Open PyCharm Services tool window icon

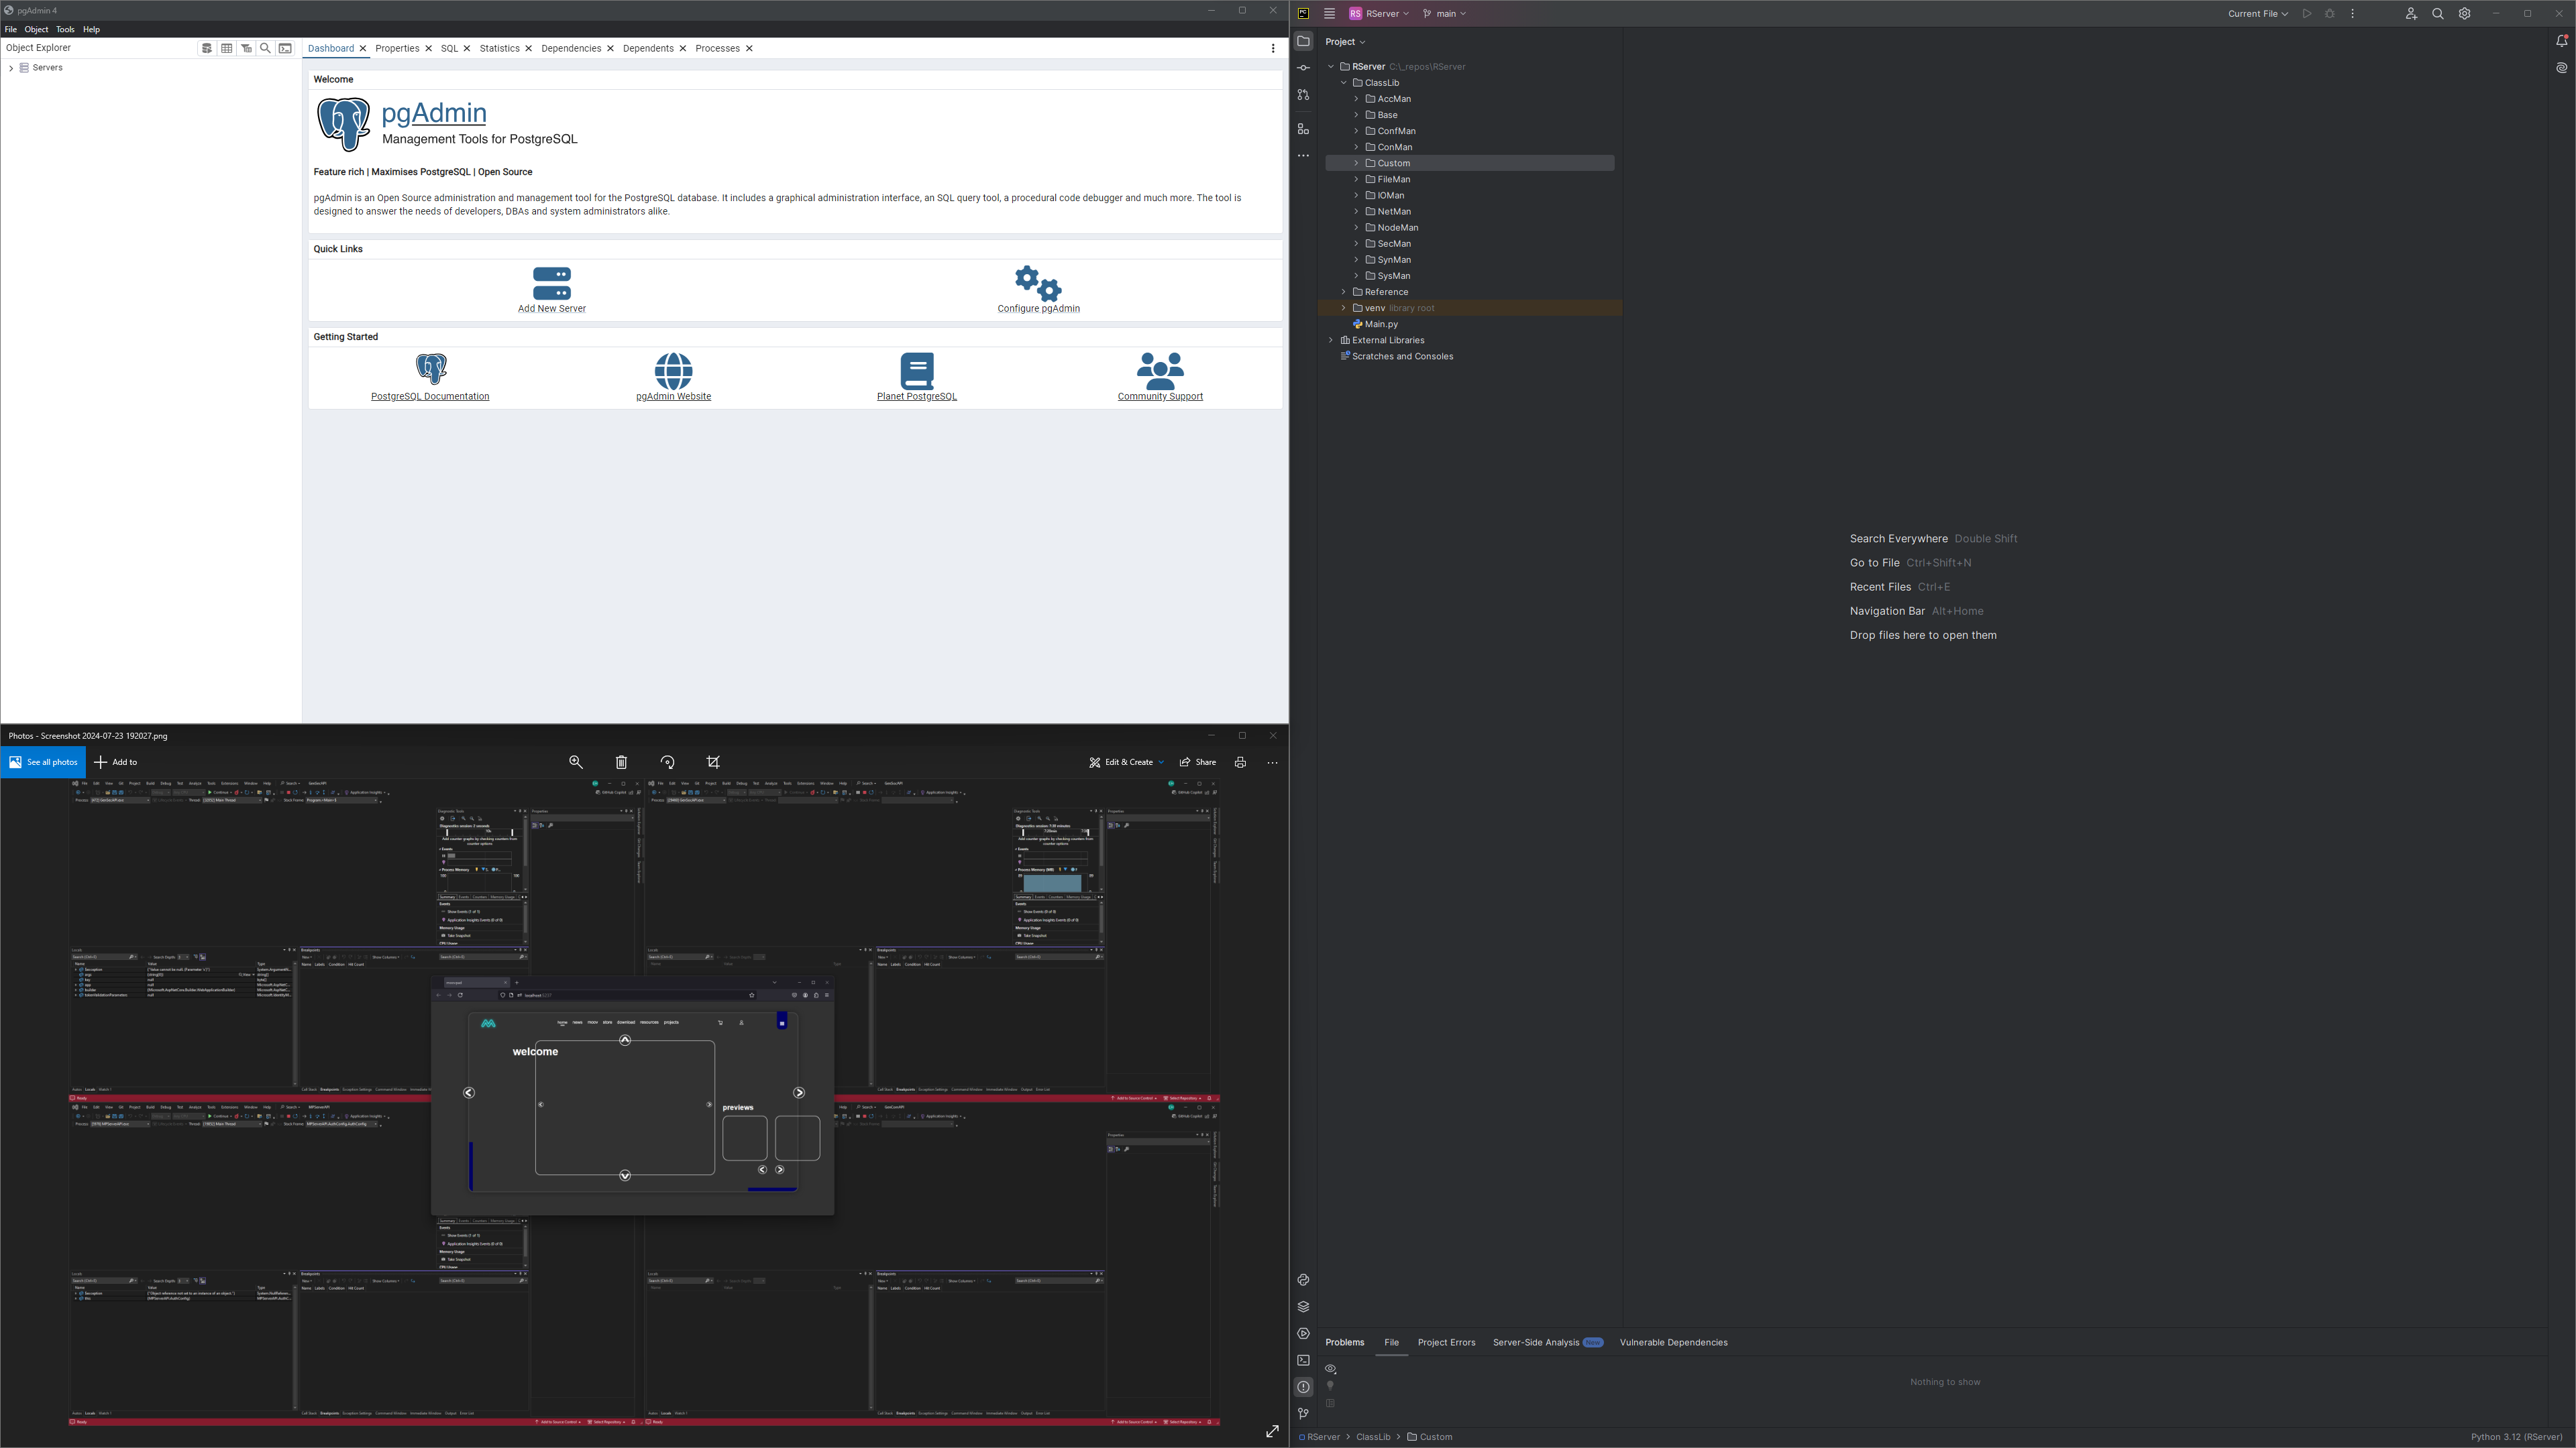click(x=1303, y=1334)
